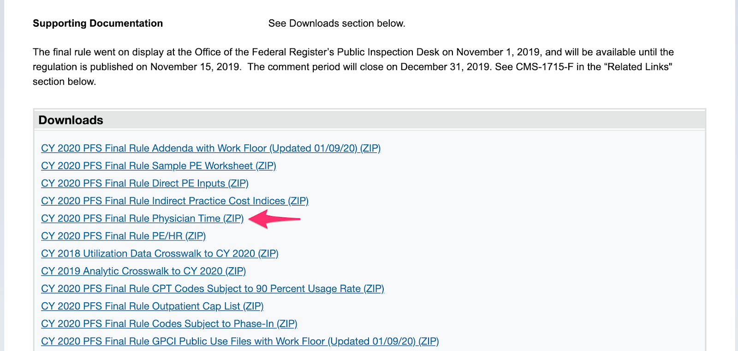Click the '(Updated 01/09/20)' text in the GPCI link

[x=372, y=341]
